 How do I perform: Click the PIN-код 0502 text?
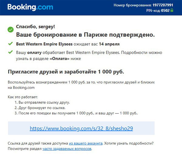pos(158,11)
